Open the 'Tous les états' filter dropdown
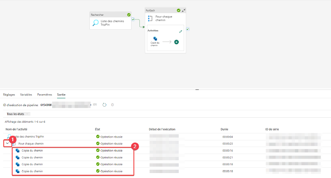Viewport: 331px width, 178px height. [18, 114]
